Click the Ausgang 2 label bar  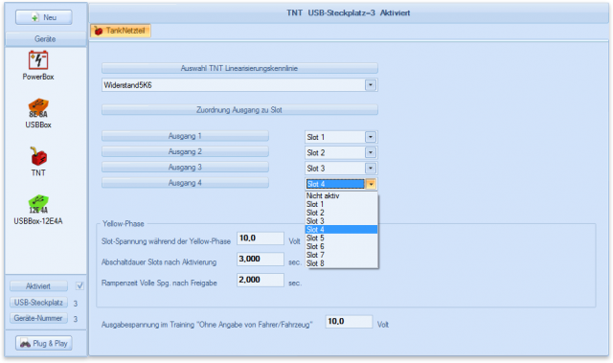185,151
